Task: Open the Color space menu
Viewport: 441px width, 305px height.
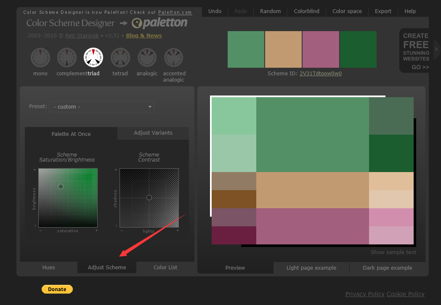Action: [x=347, y=11]
